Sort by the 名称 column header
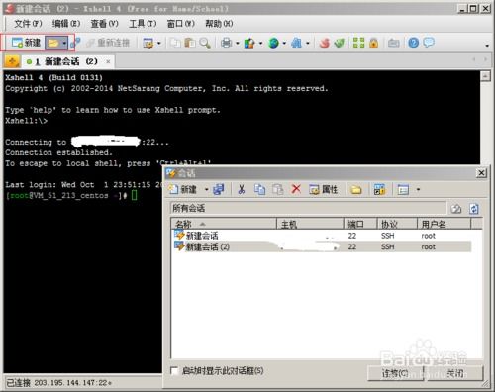 [224, 224]
